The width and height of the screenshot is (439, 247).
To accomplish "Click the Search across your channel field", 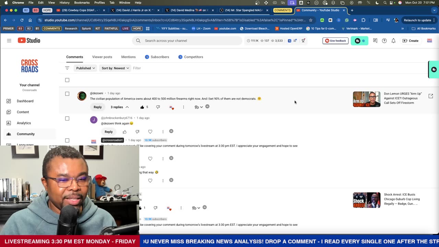I will point(187,40).
